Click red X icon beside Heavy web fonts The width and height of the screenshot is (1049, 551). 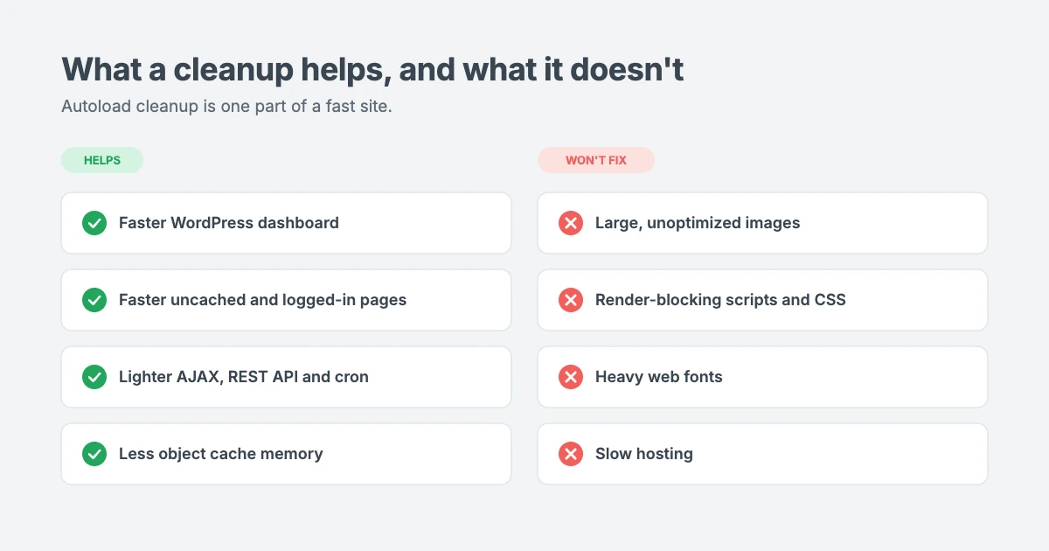[571, 377]
